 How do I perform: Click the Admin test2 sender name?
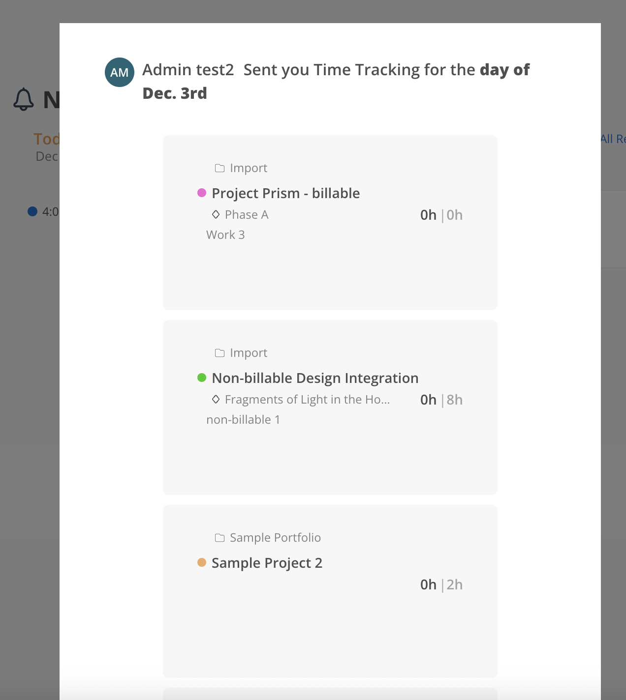pos(188,70)
